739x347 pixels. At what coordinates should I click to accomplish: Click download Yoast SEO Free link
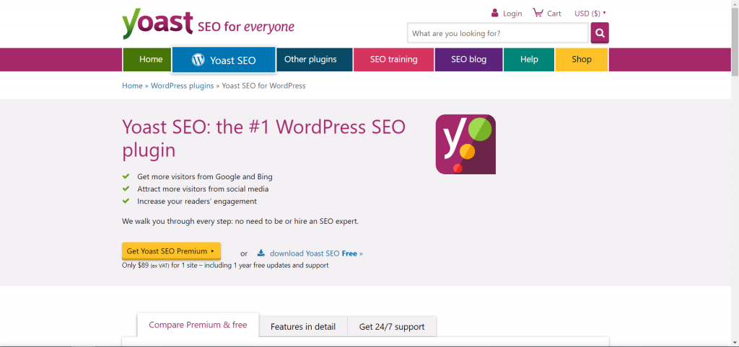point(316,253)
